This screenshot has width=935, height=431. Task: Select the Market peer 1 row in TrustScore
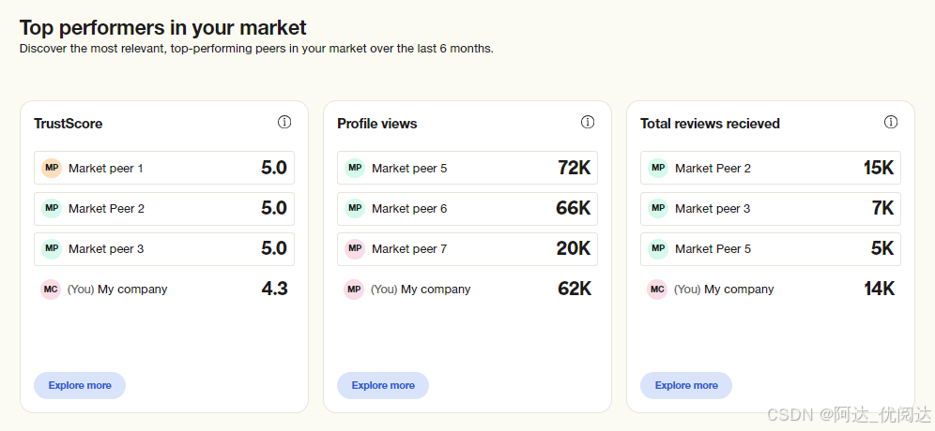point(164,169)
